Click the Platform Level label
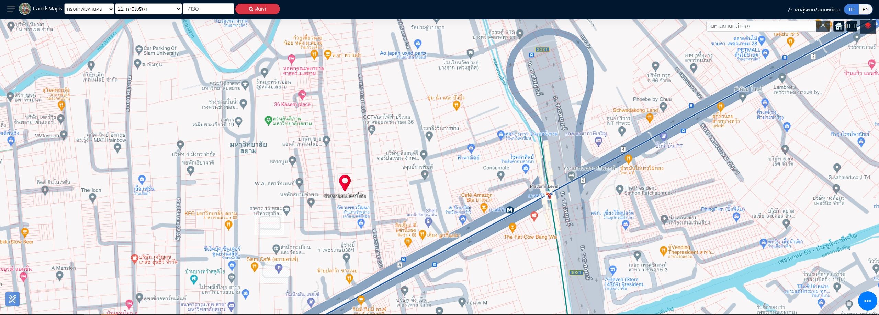Image resolution: width=879 pixels, height=315 pixels. tap(544, 186)
